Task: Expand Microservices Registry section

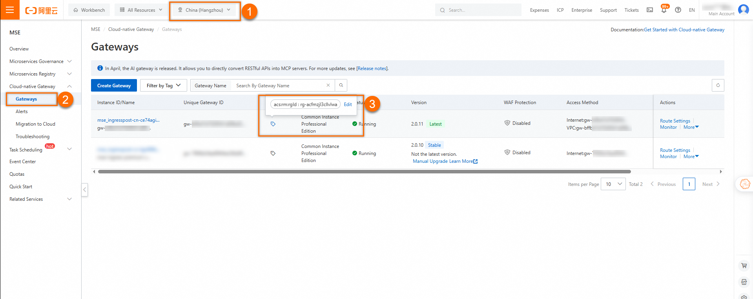Action: [69, 74]
